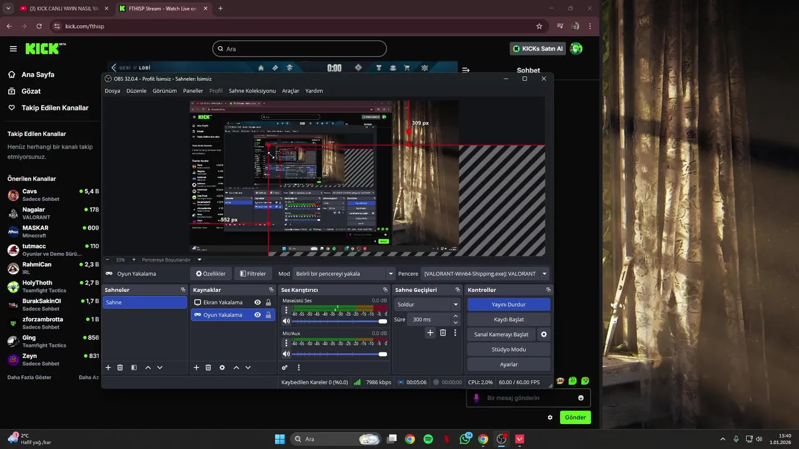Open scene filters icon in Sahneler footer

point(134,368)
